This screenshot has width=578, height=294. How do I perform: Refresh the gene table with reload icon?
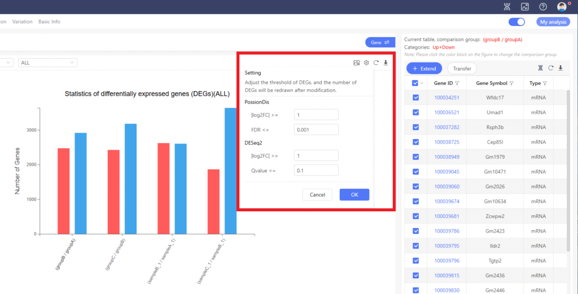[x=550, y=68]
